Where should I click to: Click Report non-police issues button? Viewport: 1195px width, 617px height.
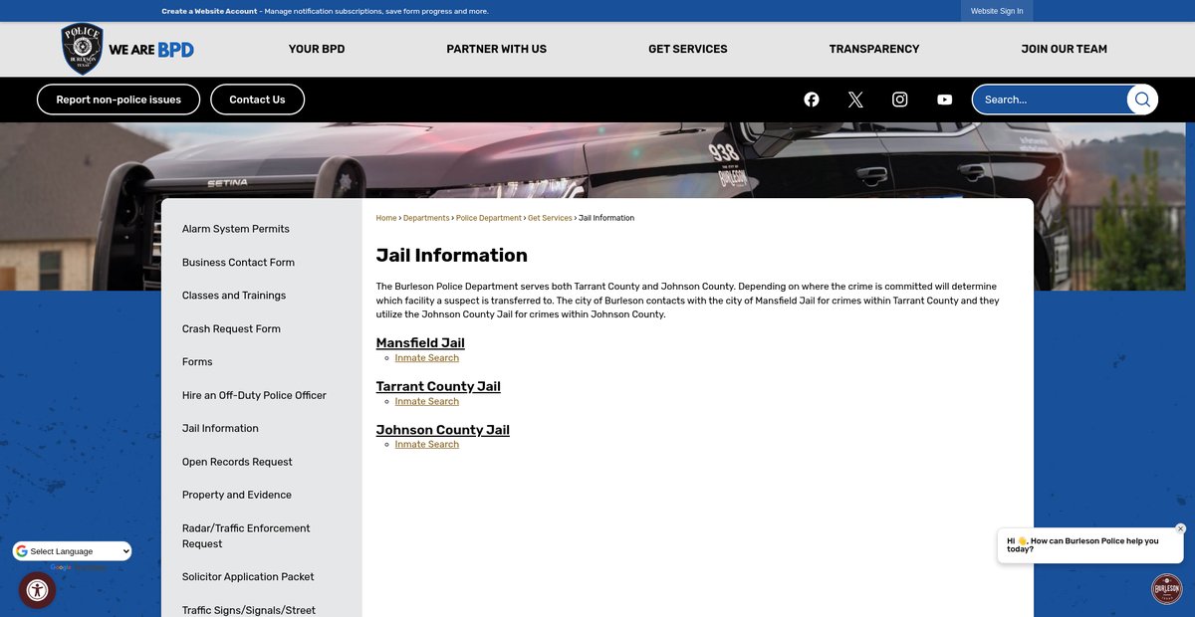tap(119, 100)
